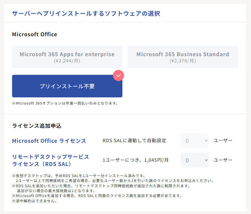Click the ¥2,376/月 price text
This screenshot has width=251, height=214.
(183, 61)
